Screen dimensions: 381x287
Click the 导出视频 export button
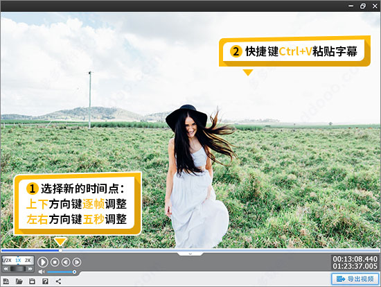(x=355, y=279)
